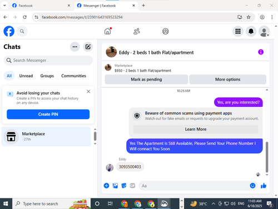Choose a sticker icon in composer

124,186
